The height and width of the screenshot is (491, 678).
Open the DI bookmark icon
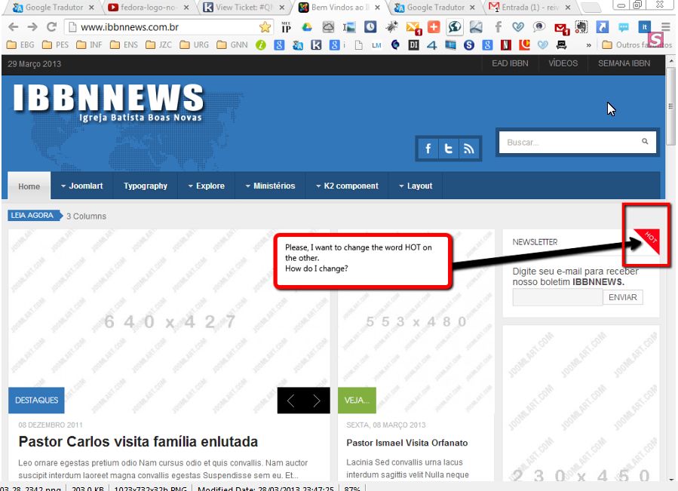pyautogui.click(x=414, y=45)
